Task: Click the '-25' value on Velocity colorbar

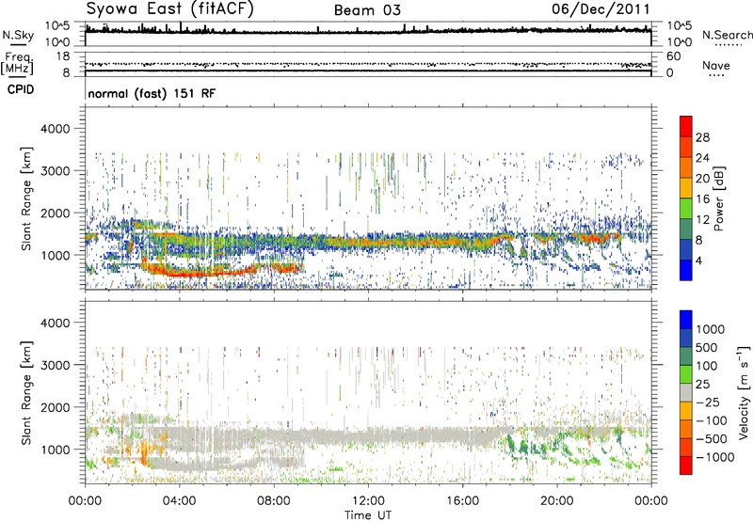Action: tap(711, 402)
